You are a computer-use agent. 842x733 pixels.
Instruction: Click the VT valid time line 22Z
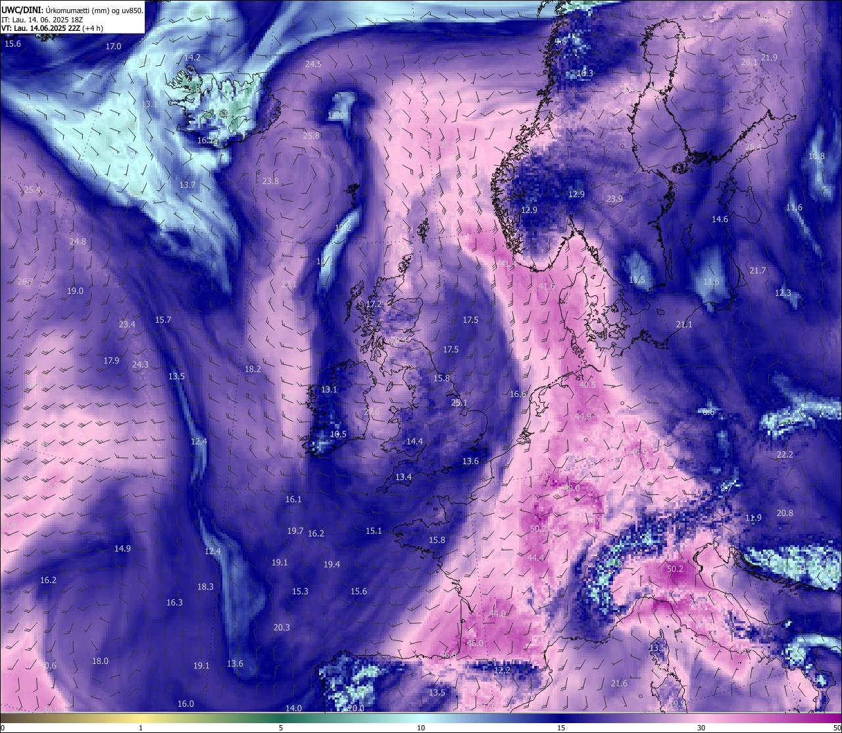point(52,28)
